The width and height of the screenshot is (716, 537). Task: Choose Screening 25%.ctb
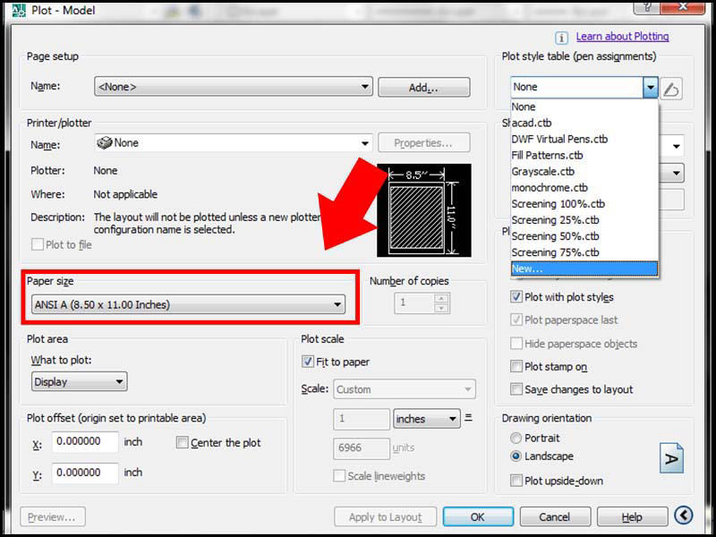[x=584, y=219]
